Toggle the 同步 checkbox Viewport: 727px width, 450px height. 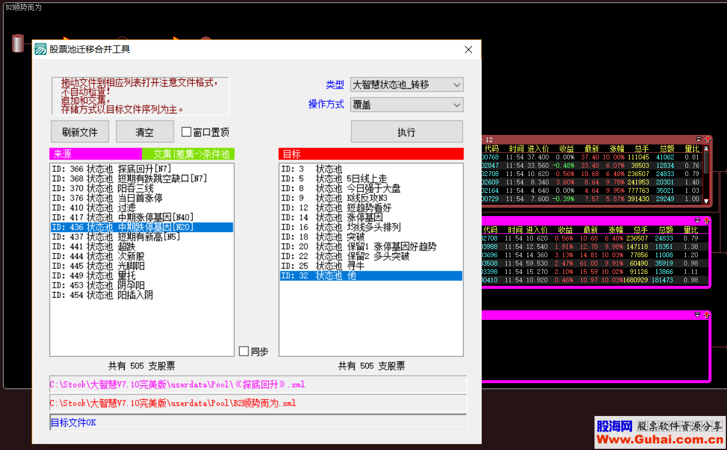pos(244,352)
